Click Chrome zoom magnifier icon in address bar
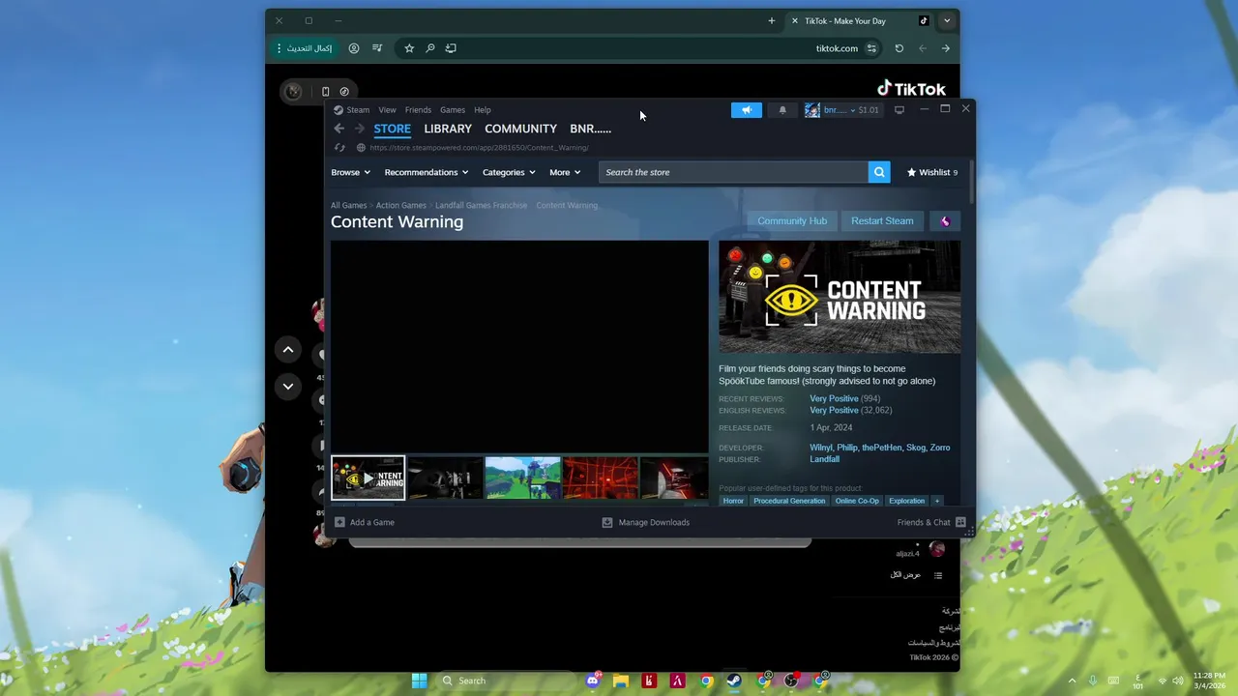The width and height of the screenshot is (1238, 696). [430, 48]
